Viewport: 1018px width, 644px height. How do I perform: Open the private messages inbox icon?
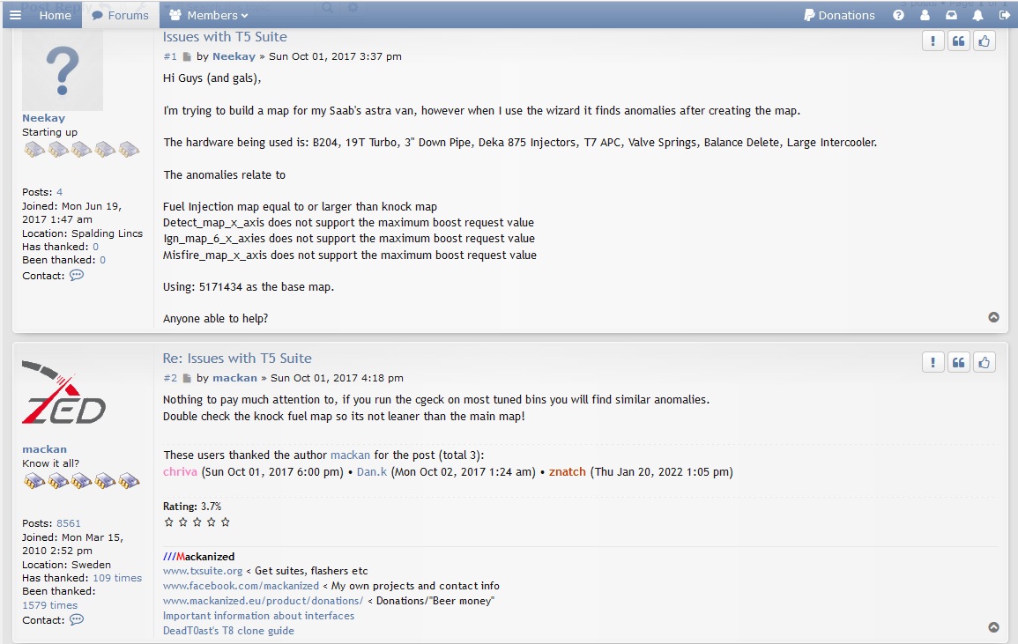click(951, 15)
